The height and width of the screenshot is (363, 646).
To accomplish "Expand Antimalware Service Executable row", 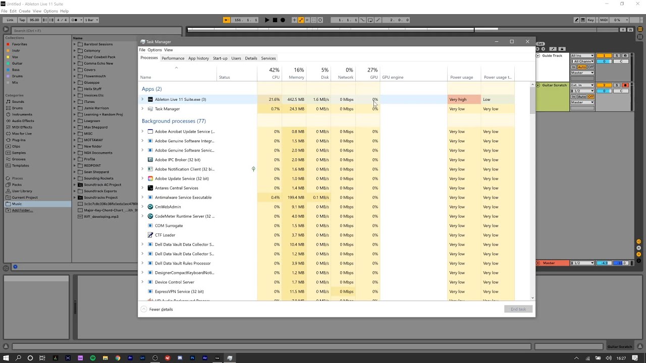I will point(142,198).
